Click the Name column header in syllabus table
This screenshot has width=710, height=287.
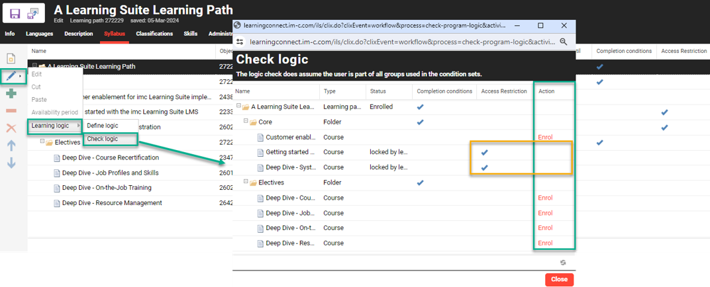tap(38, 51)
